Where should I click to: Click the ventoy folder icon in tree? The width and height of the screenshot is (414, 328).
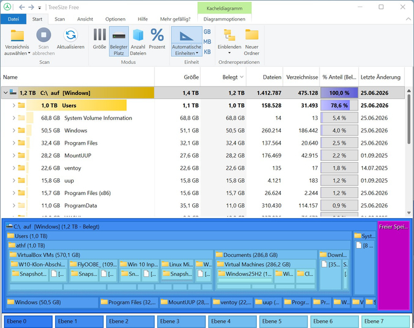[21, 168]
